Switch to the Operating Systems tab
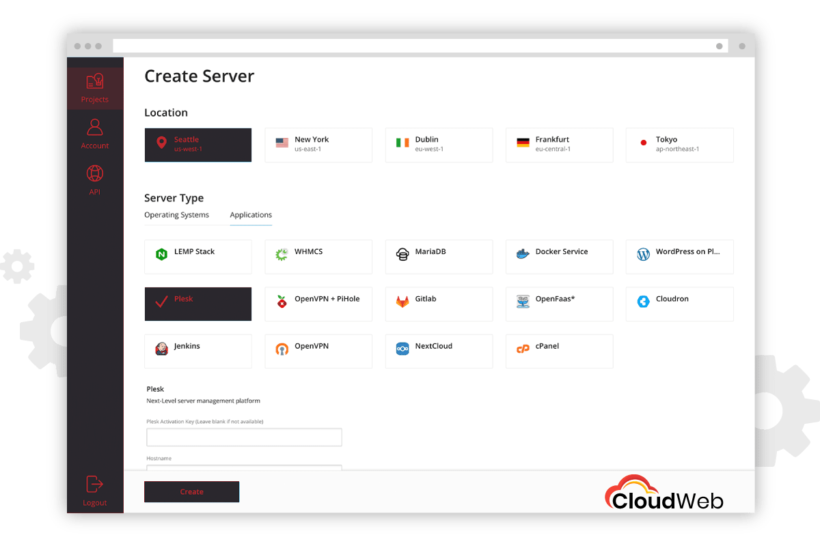This screenshot has width=820, height=546. [x=176, y=215]
